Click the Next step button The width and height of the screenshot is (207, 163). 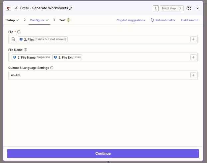coord(172,8)
